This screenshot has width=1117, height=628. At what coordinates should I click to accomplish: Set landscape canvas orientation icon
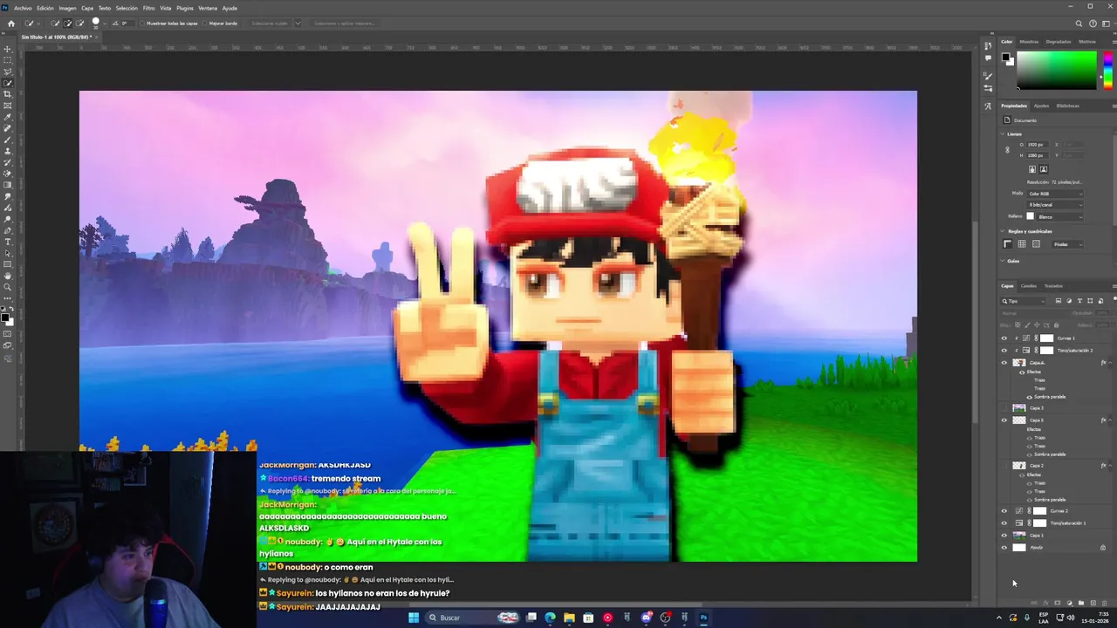tap(1043, 169)
